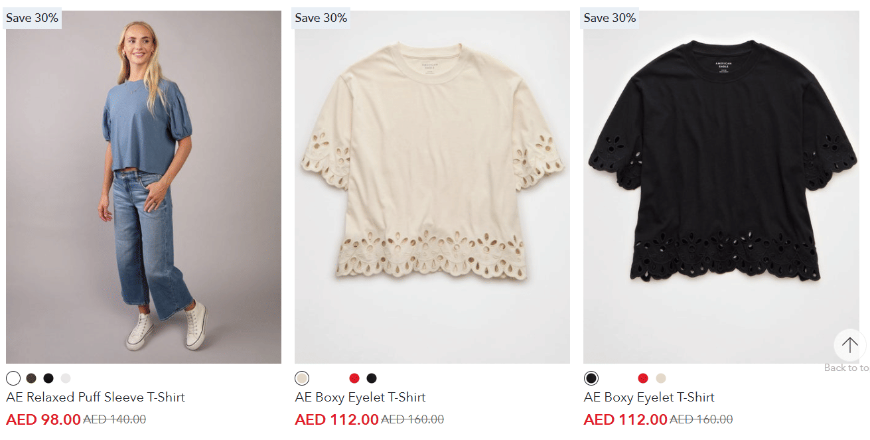
Task: Pick black swatch for Puff Sleeve T-Shirt
Action: pyautogui.click(x=48, y=378)
